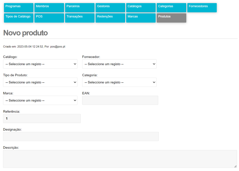This screenshot has height=171, width=239.
Task: Select the Categorias tab
Action: point(171,8)
